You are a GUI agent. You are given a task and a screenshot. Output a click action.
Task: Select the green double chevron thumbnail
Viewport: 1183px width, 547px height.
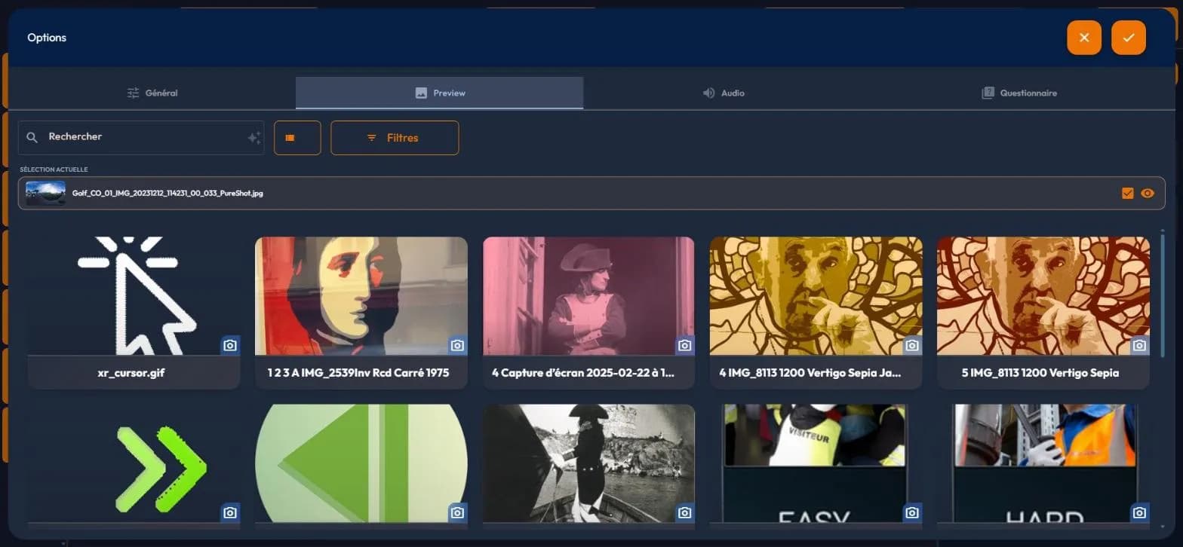coord(134,463)
